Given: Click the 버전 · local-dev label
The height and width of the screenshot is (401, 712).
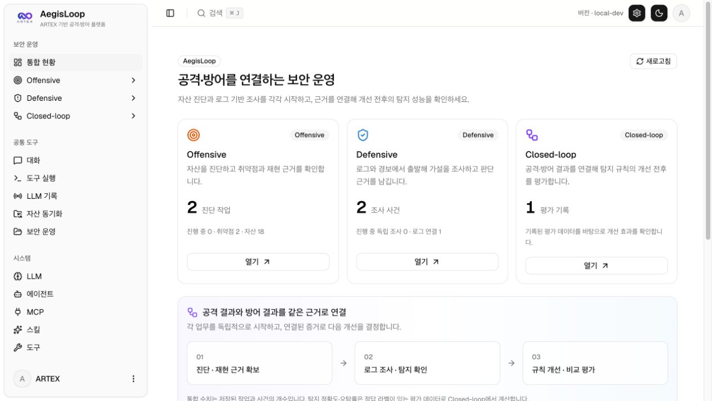Looking at the screenshot, I should 601,13.
